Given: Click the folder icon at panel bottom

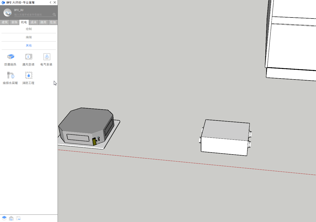Looking at the screenshot, I should click(x=18, y=218).
